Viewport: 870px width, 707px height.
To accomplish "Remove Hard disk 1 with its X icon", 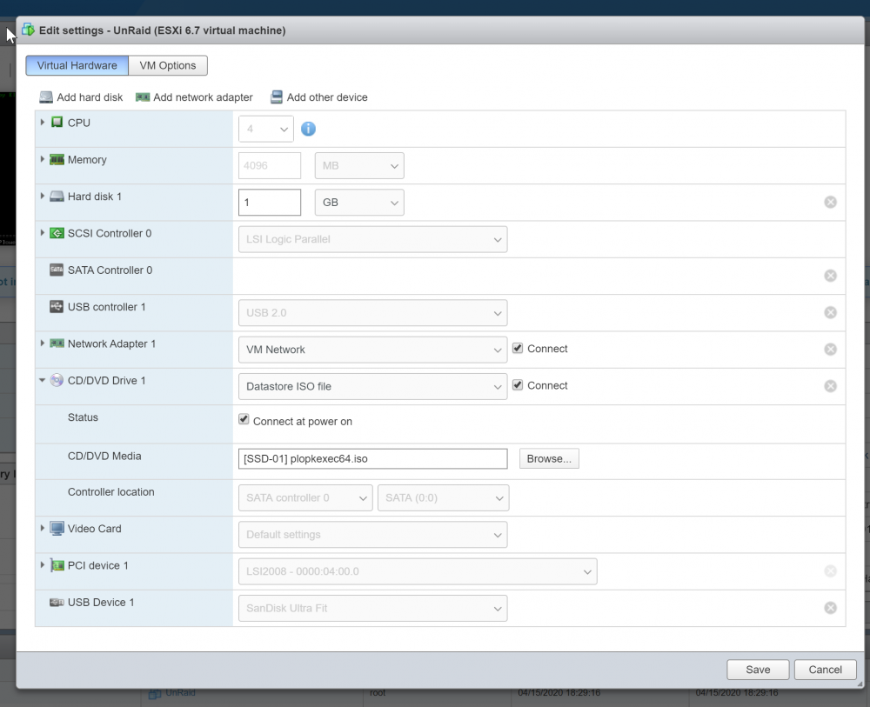I will tap(830, 202).
